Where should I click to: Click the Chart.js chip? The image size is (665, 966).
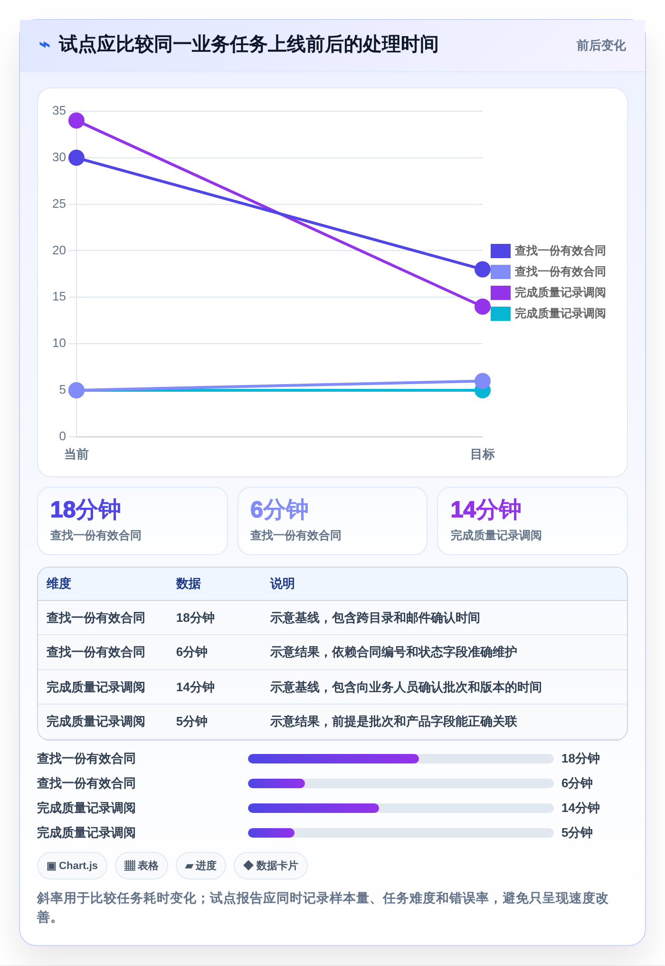point(72,866)
